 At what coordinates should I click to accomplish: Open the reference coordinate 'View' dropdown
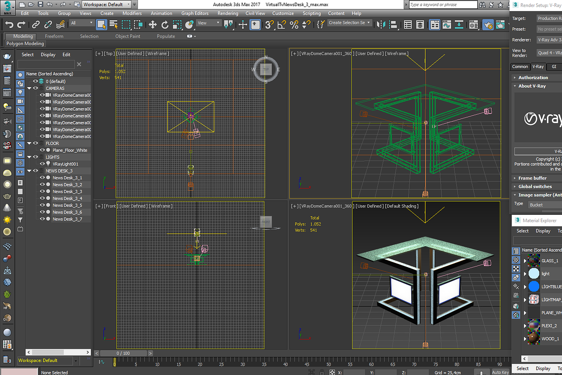[x=209, y=23]
